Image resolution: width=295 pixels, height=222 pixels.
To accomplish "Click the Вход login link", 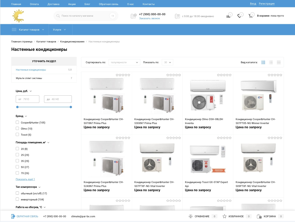I will (253, 4).
